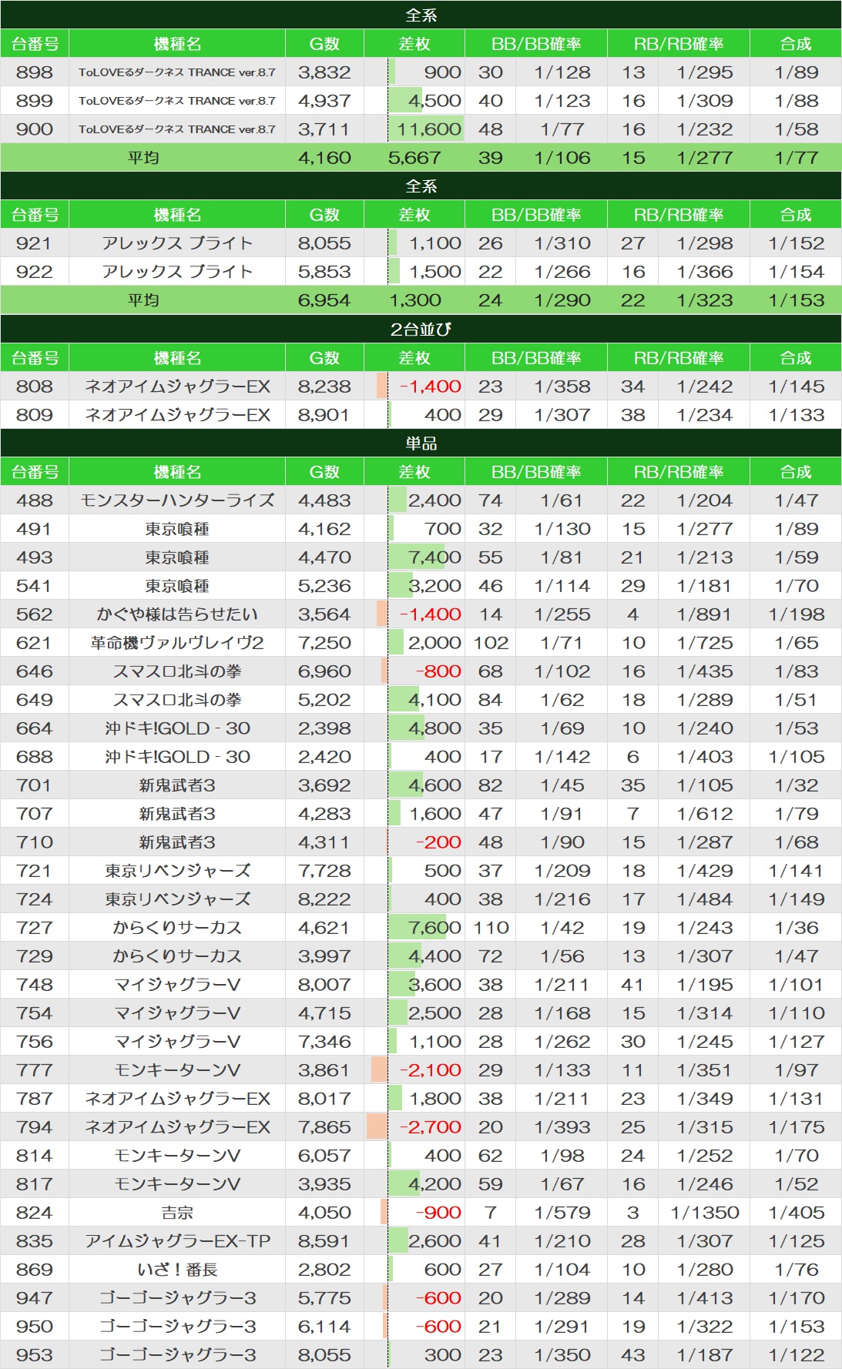Click machine number 649 cell

click(x=35, y=700)
